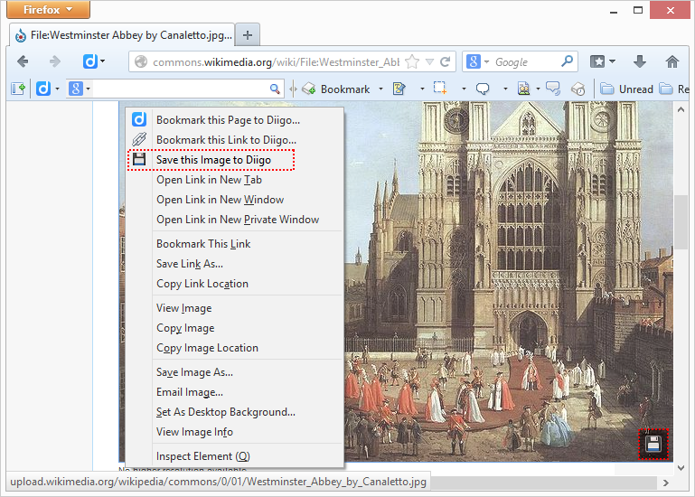Bookmark page with the star icon
The image size is (695, 497).
[412, 61]
